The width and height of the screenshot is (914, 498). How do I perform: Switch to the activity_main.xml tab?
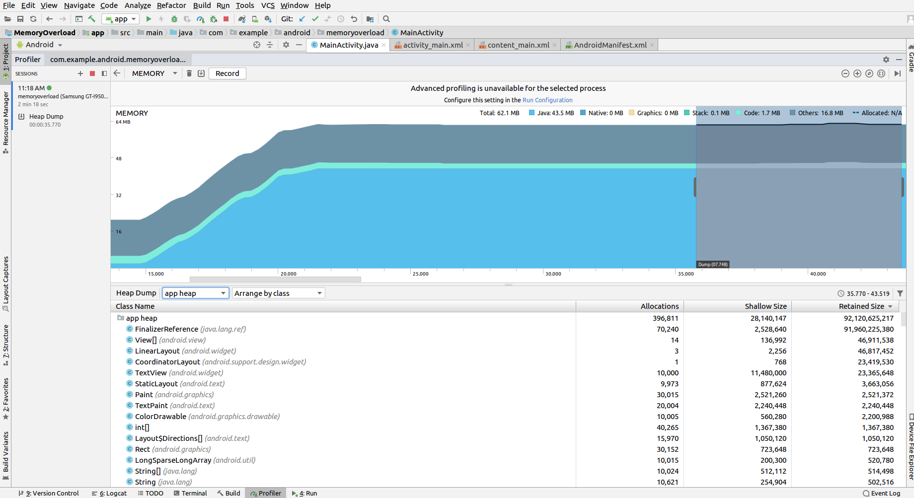(x=432, y=45)
